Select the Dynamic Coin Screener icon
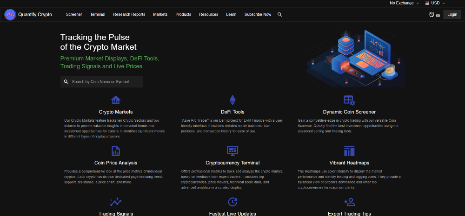Viewport: 465px width, 216px height. coord(349,100)
